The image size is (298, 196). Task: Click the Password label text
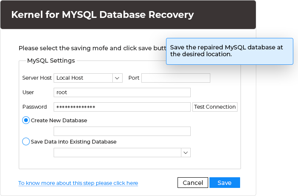point(34,107)
